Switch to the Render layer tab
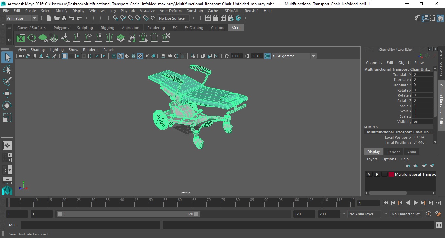Image resolution: width=445 pixels, height=238 pixels. 393,152
